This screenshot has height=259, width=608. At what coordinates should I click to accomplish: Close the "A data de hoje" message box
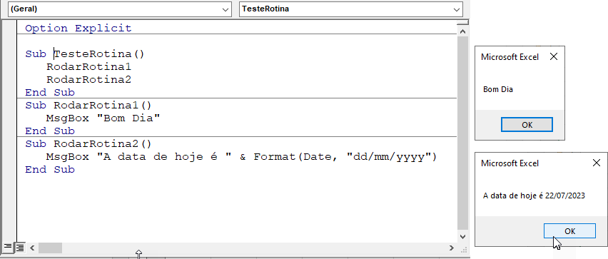[597, 163]
